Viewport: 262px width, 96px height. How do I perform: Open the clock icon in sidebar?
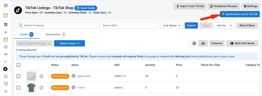coord(6,76)
